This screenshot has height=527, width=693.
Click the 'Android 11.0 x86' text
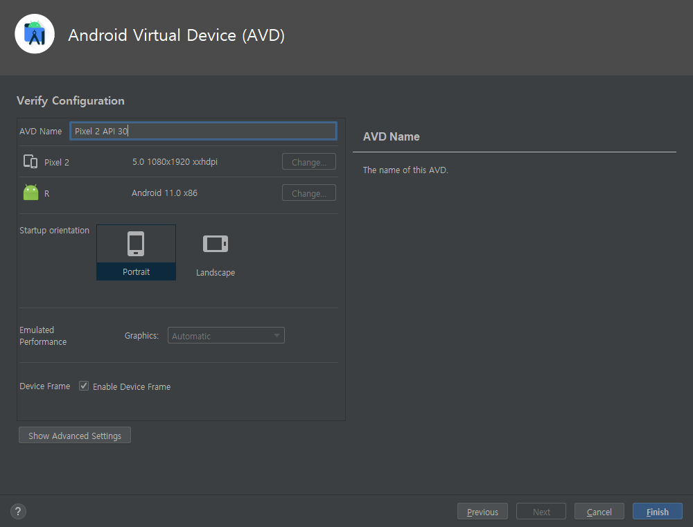pos(164,193)
